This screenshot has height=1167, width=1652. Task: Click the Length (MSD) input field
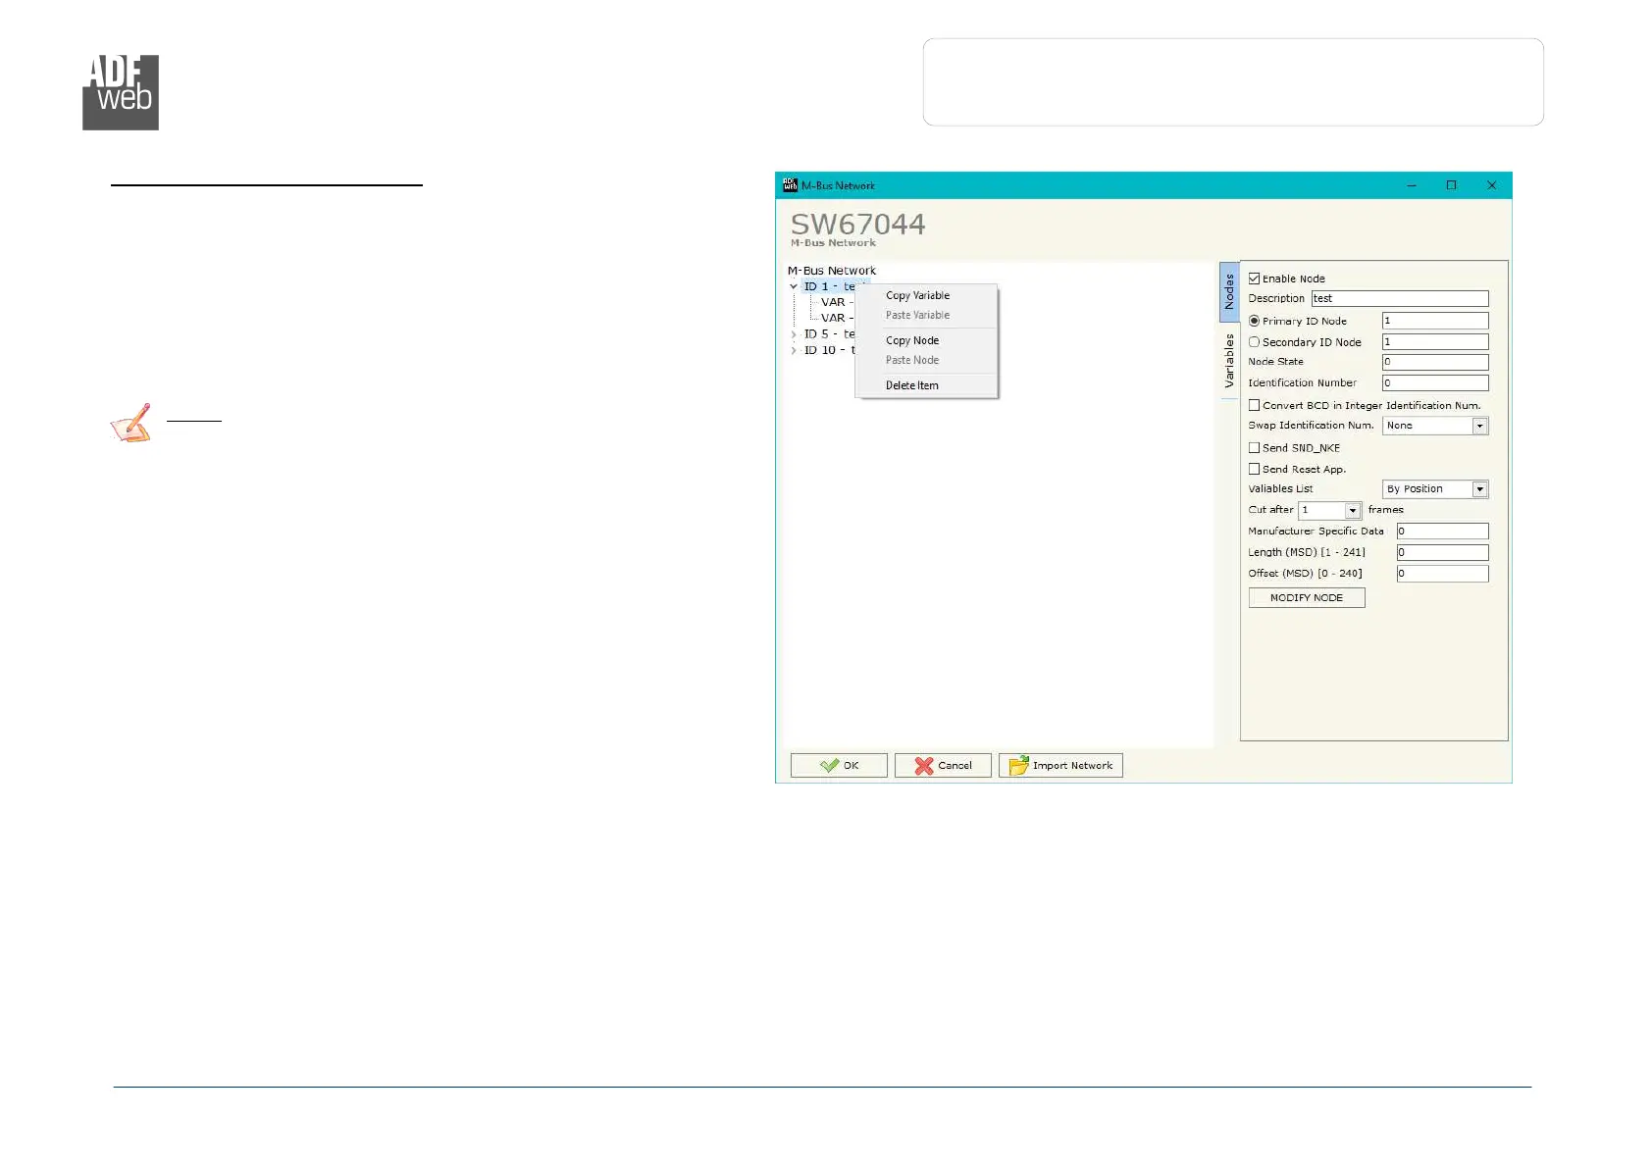[x=1442, y=553]
